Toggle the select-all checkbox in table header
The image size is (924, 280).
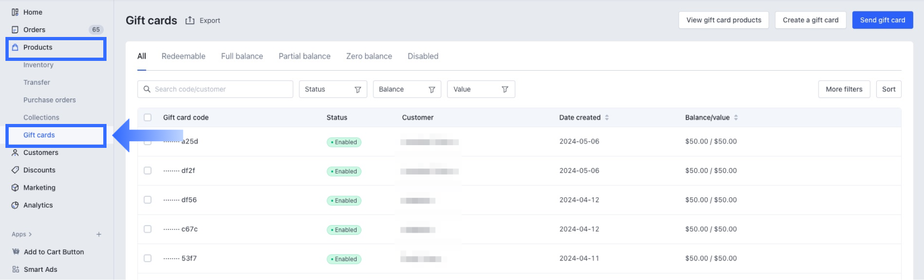[x=148, y=117]
